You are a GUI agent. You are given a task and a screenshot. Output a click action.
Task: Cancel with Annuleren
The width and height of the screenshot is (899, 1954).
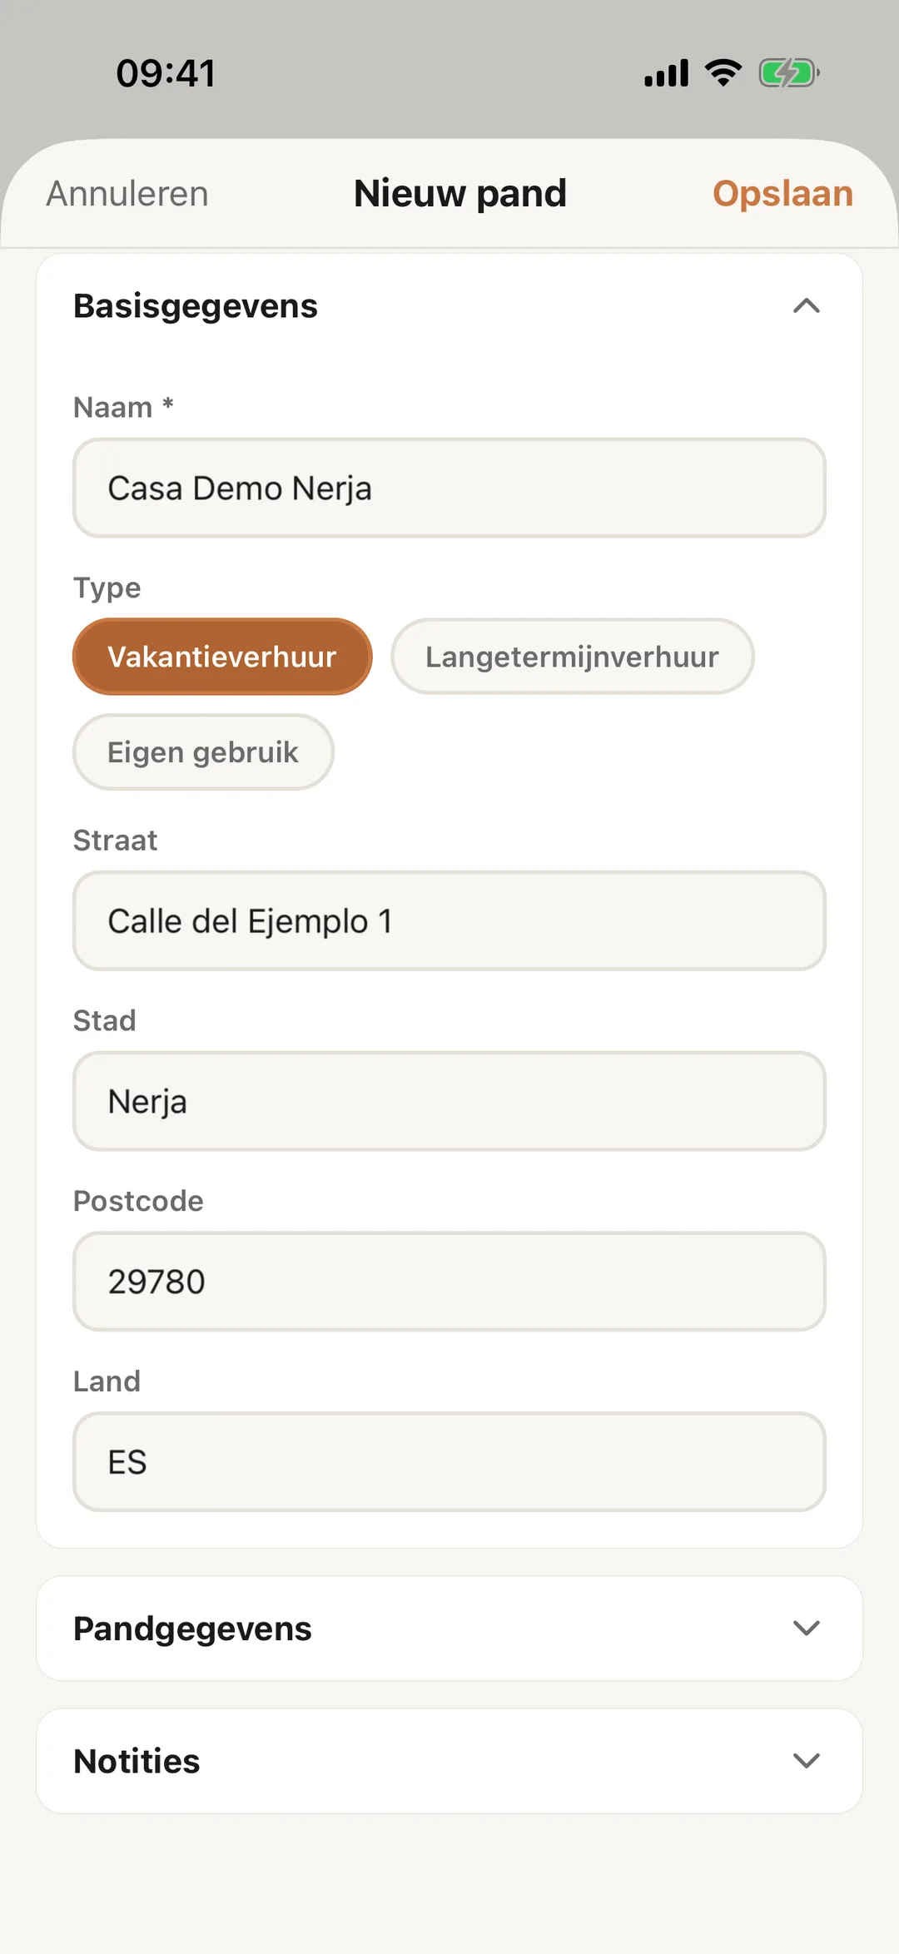(x=127, y=194)
